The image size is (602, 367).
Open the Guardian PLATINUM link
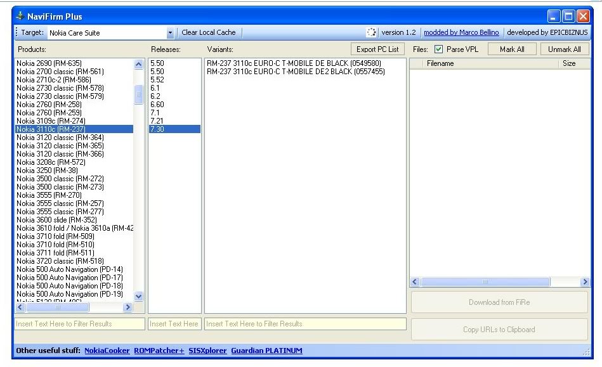coord(266,351)
